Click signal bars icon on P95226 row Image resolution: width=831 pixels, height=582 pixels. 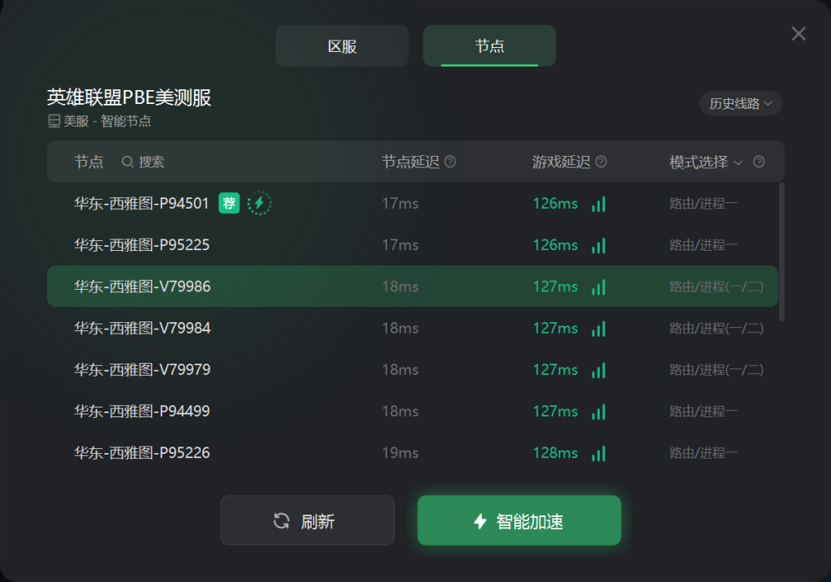(x=598, y=453)
